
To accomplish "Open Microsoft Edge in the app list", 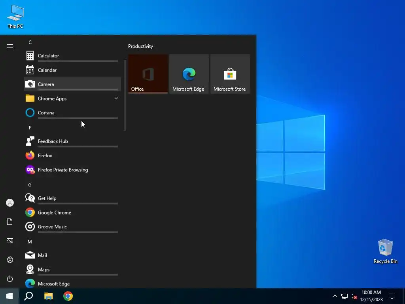I will click(x=72, y=283).
